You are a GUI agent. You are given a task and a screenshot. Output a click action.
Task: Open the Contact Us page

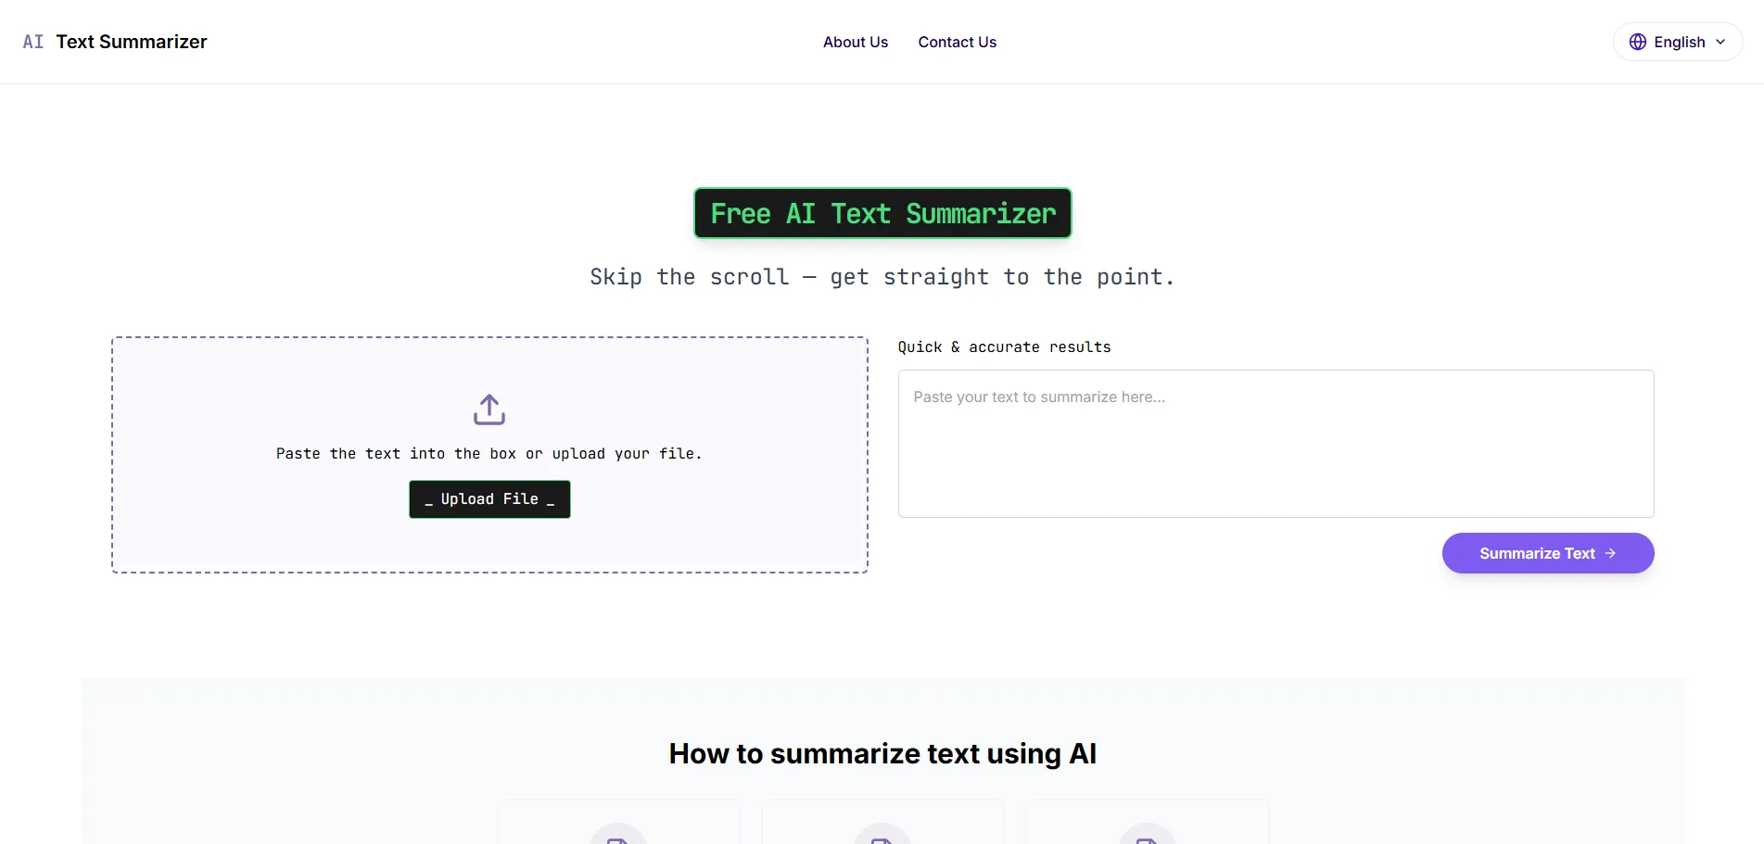pos(957,42)
